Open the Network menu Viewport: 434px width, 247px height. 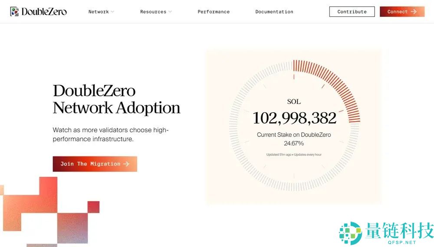click(x=99, y=12)
